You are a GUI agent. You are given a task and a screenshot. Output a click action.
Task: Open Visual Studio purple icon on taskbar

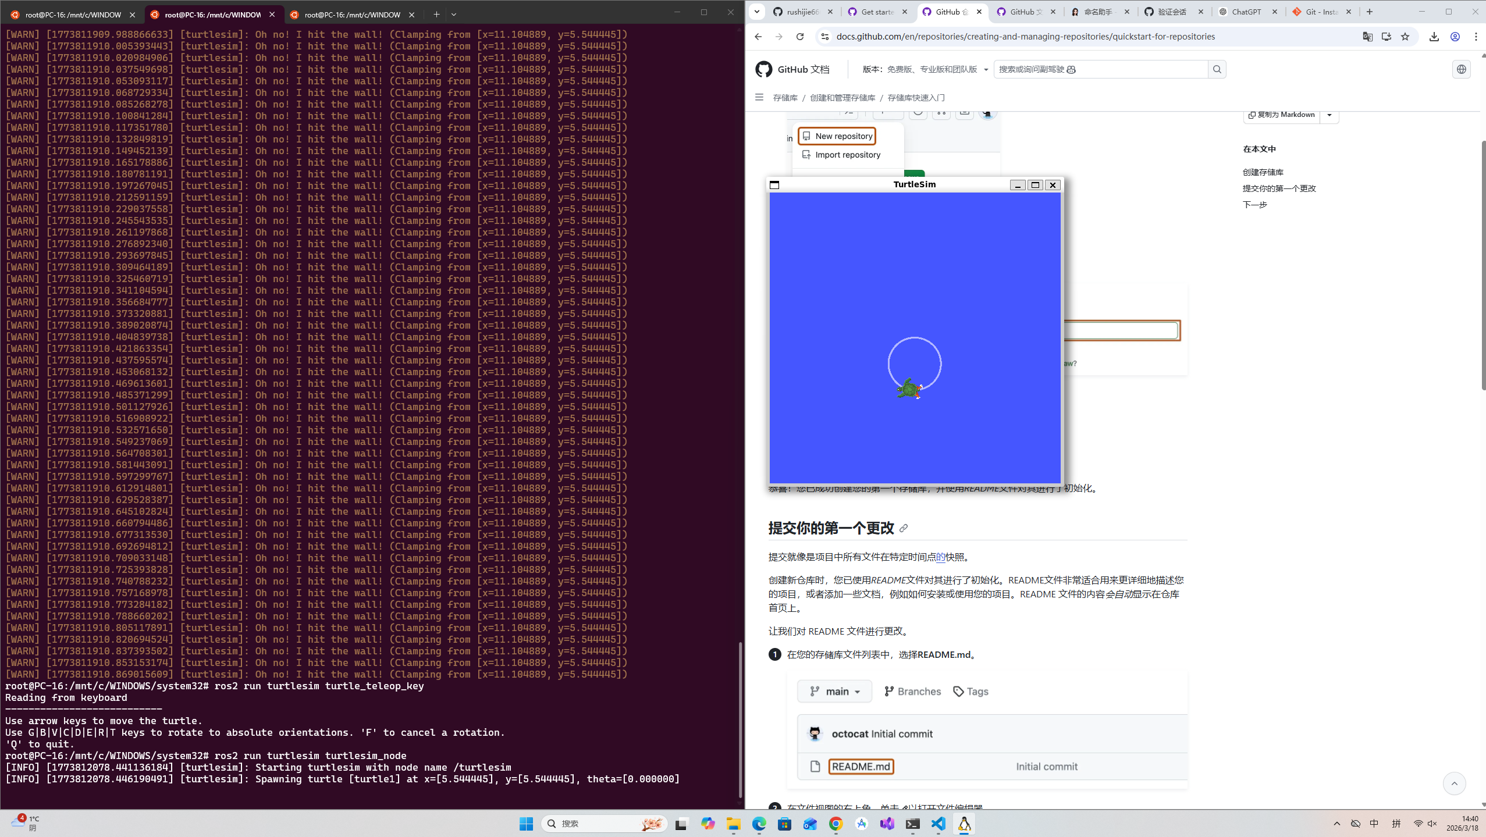(887, 824)
